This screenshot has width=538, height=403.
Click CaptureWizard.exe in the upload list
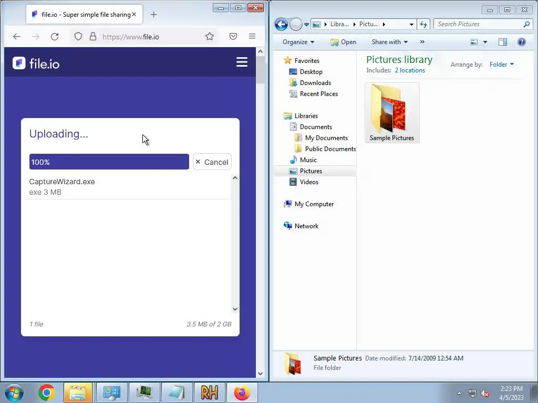(x=62, y=182)
